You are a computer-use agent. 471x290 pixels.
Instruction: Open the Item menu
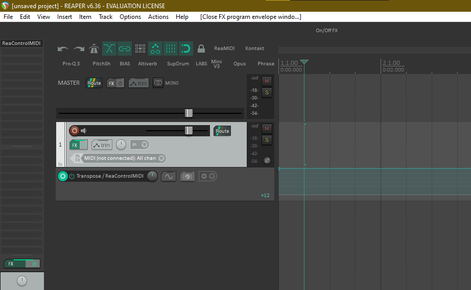click(85, 17)
